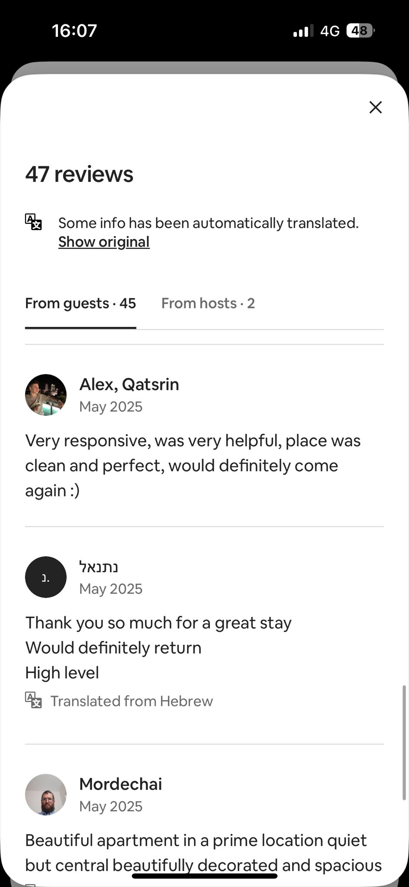Tap the cellular signal bars icon

[303, 31]
